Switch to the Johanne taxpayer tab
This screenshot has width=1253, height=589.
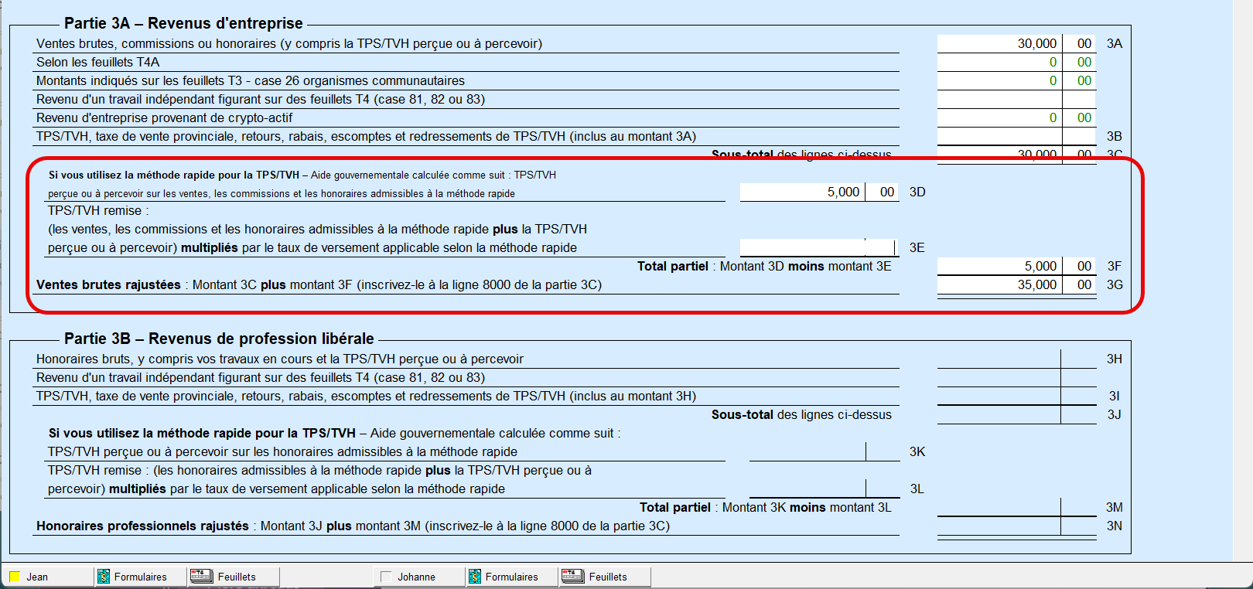(419, 577)
